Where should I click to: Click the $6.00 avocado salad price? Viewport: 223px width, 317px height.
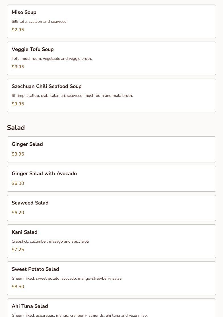pyautogui.click(x=18, y=183)
